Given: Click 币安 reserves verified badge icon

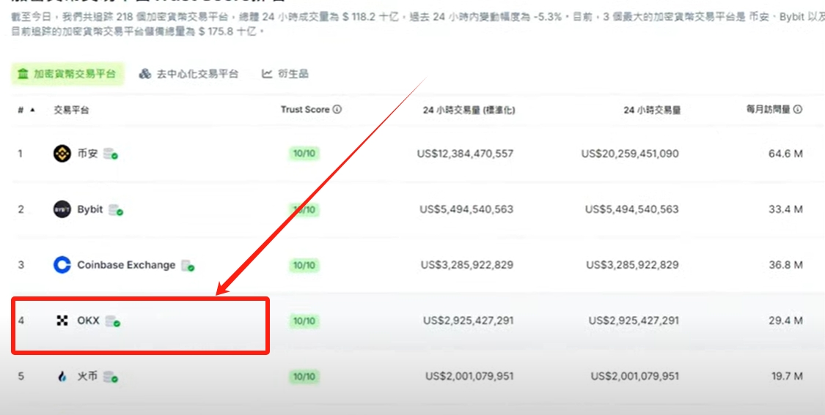Looking at the screenshot, I should pyautogui.click(x=111, y=154).
